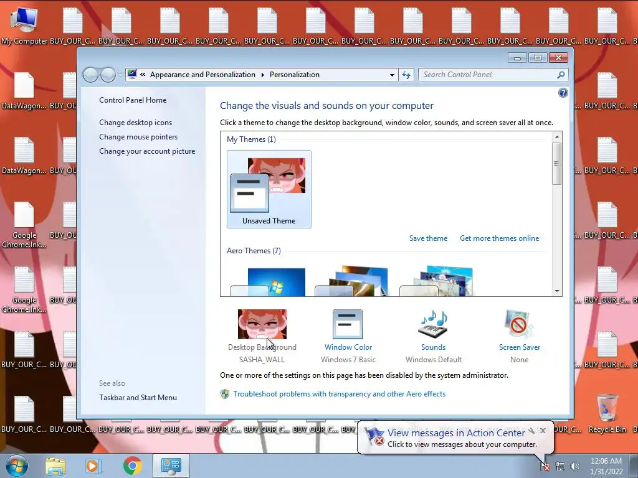
Task: Click the help question mark icon
Action: point(563,93)
